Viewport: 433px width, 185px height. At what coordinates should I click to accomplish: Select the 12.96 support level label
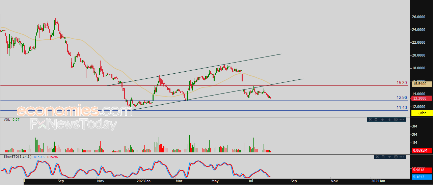(x=402, y=98)
